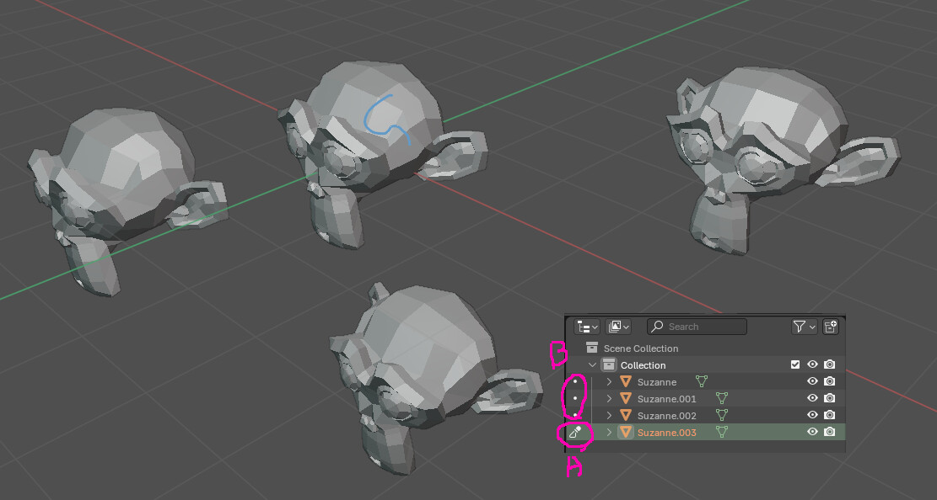Disable Suzanne.003 render with camera icon
The image size is (937, 500).
829,431
